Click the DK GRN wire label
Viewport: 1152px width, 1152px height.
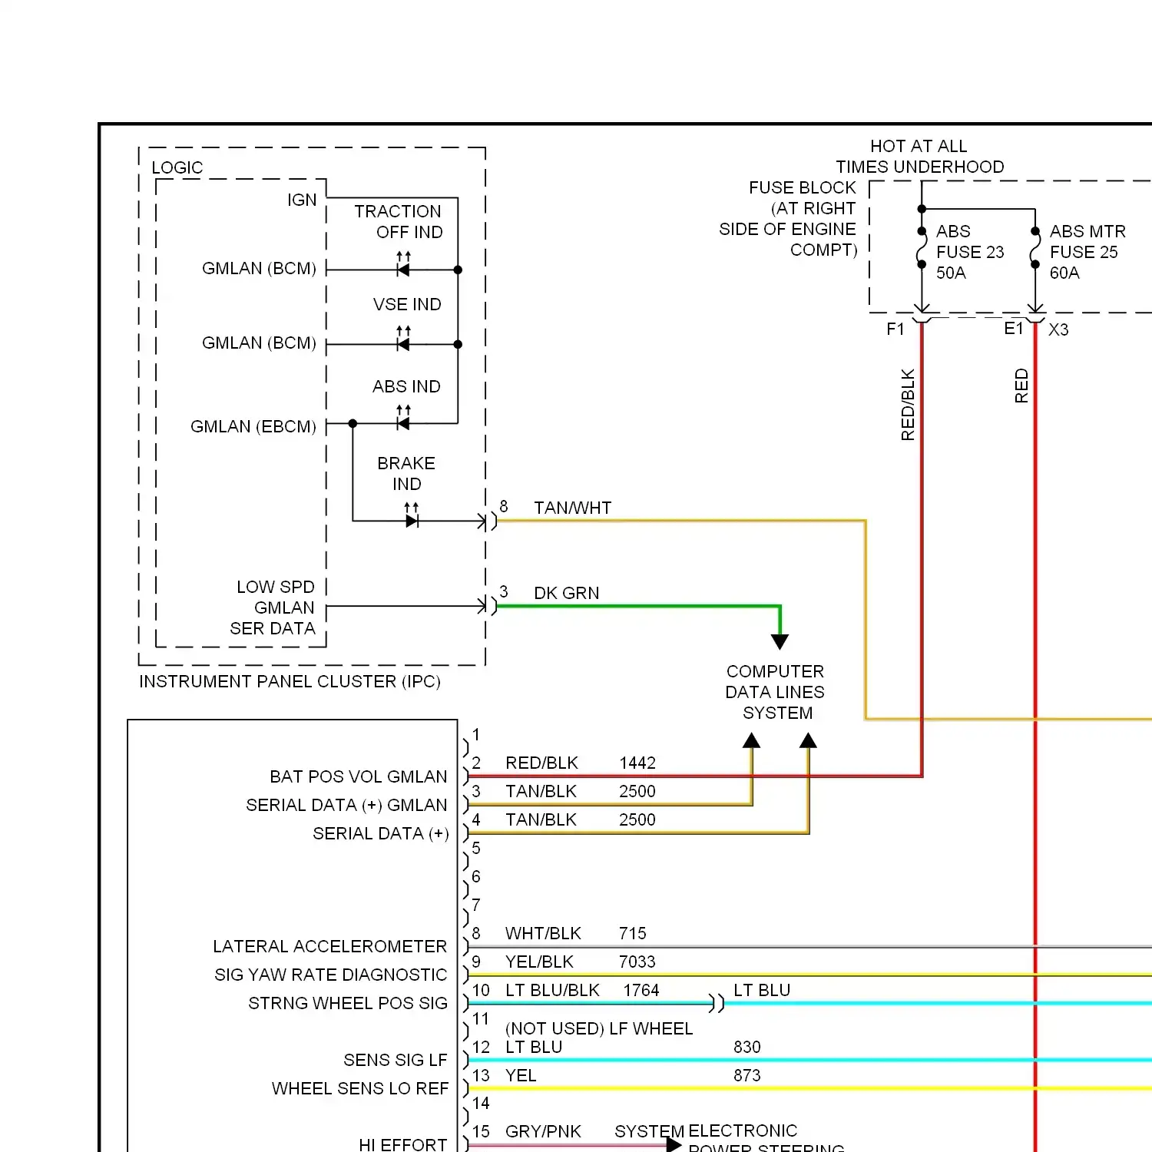tap(567, 593)
